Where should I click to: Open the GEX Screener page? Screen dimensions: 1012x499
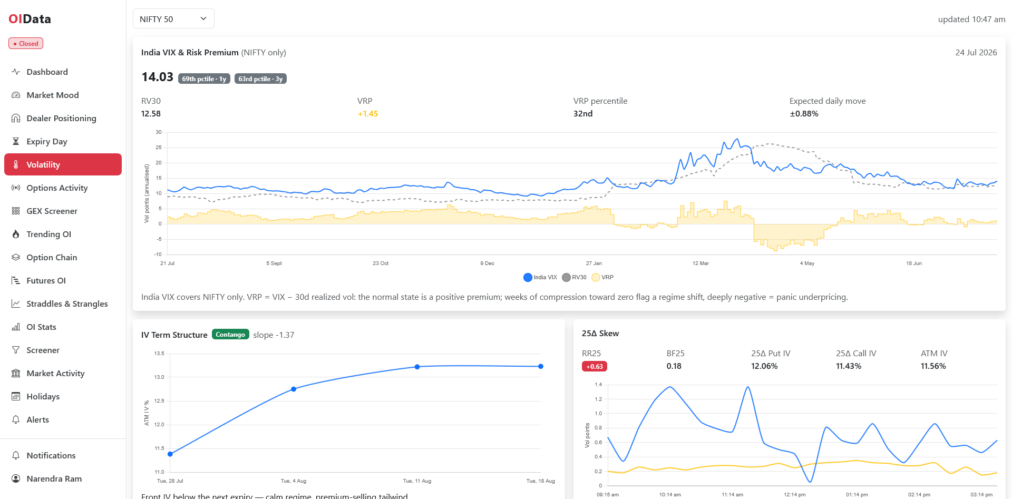pos(63,211)
